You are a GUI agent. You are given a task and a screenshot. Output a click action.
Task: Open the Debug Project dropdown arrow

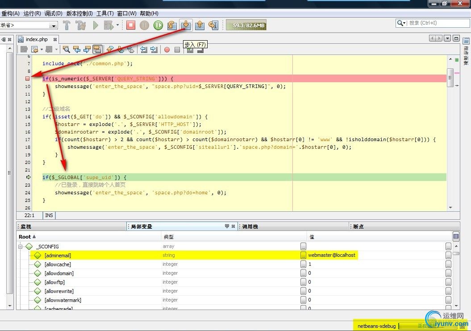tap(117, 25)
